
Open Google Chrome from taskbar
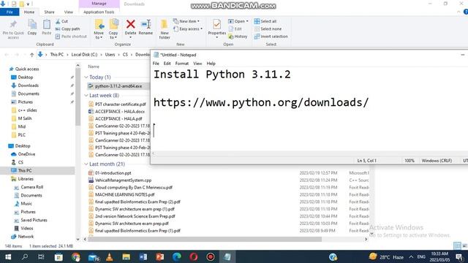tap(76, 256)
